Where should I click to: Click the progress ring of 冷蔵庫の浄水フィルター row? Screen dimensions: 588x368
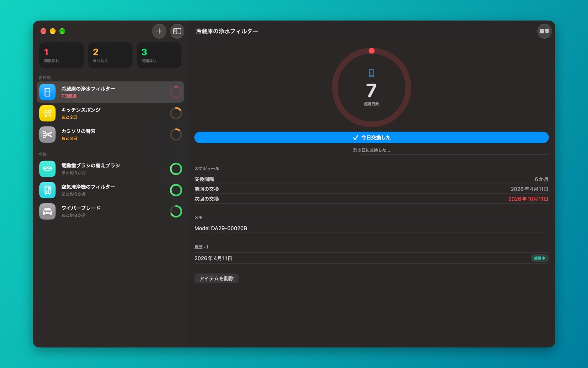[x=176, y=92]
